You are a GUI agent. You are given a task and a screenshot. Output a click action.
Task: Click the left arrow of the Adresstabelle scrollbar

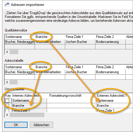(x=7, y=82)
